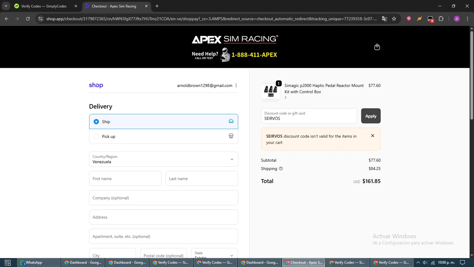The width and height of the screenshot is (474, 267).
Task: Click the 1-888-411-APEX phone number
Action: coord(254,55)
